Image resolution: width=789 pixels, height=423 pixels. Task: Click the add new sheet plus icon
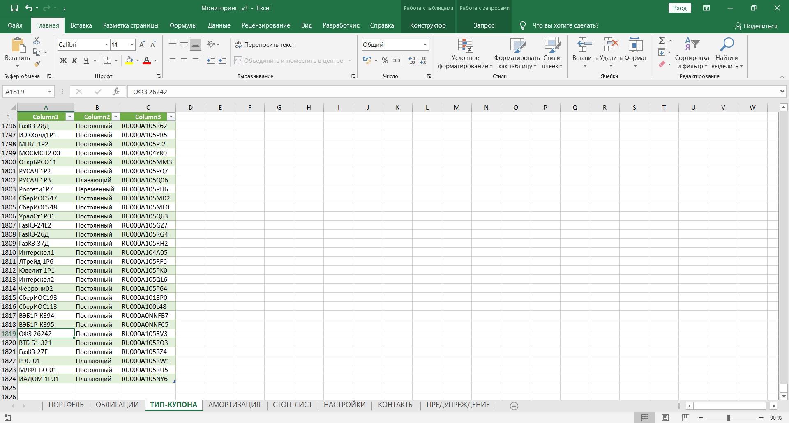pos(514,406)
